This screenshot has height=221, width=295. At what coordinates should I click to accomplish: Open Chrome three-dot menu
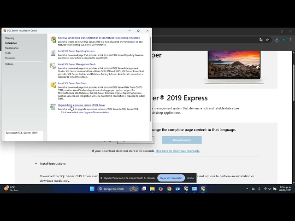[291, 40]
